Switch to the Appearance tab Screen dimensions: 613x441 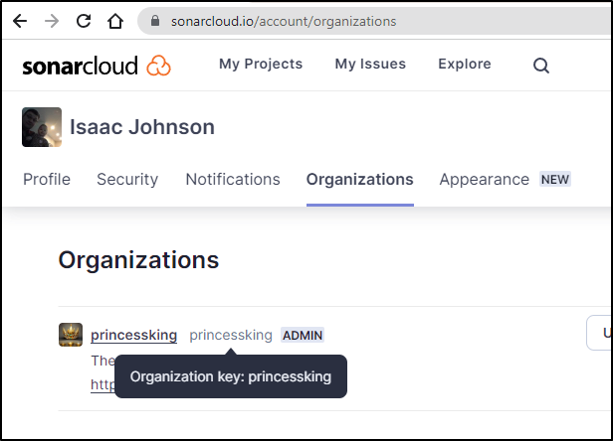pos(485,180)
